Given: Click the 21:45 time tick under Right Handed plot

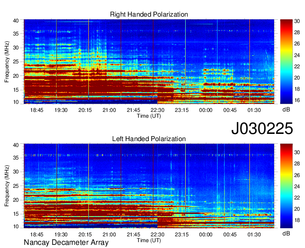Looking at the screenshot, I should (134, 110).
